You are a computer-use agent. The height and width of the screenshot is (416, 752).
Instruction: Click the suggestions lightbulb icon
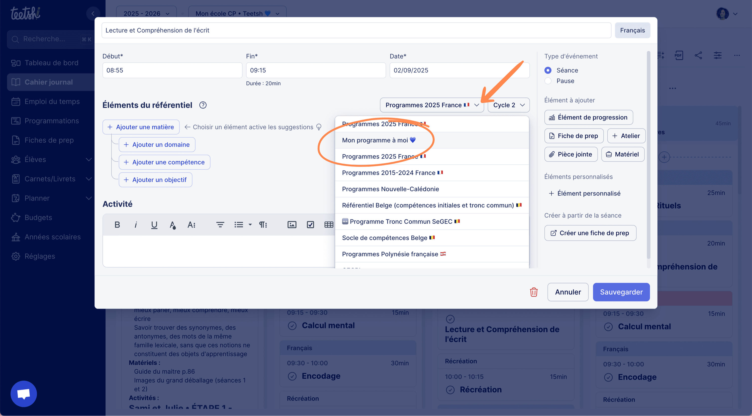point(319,127)
